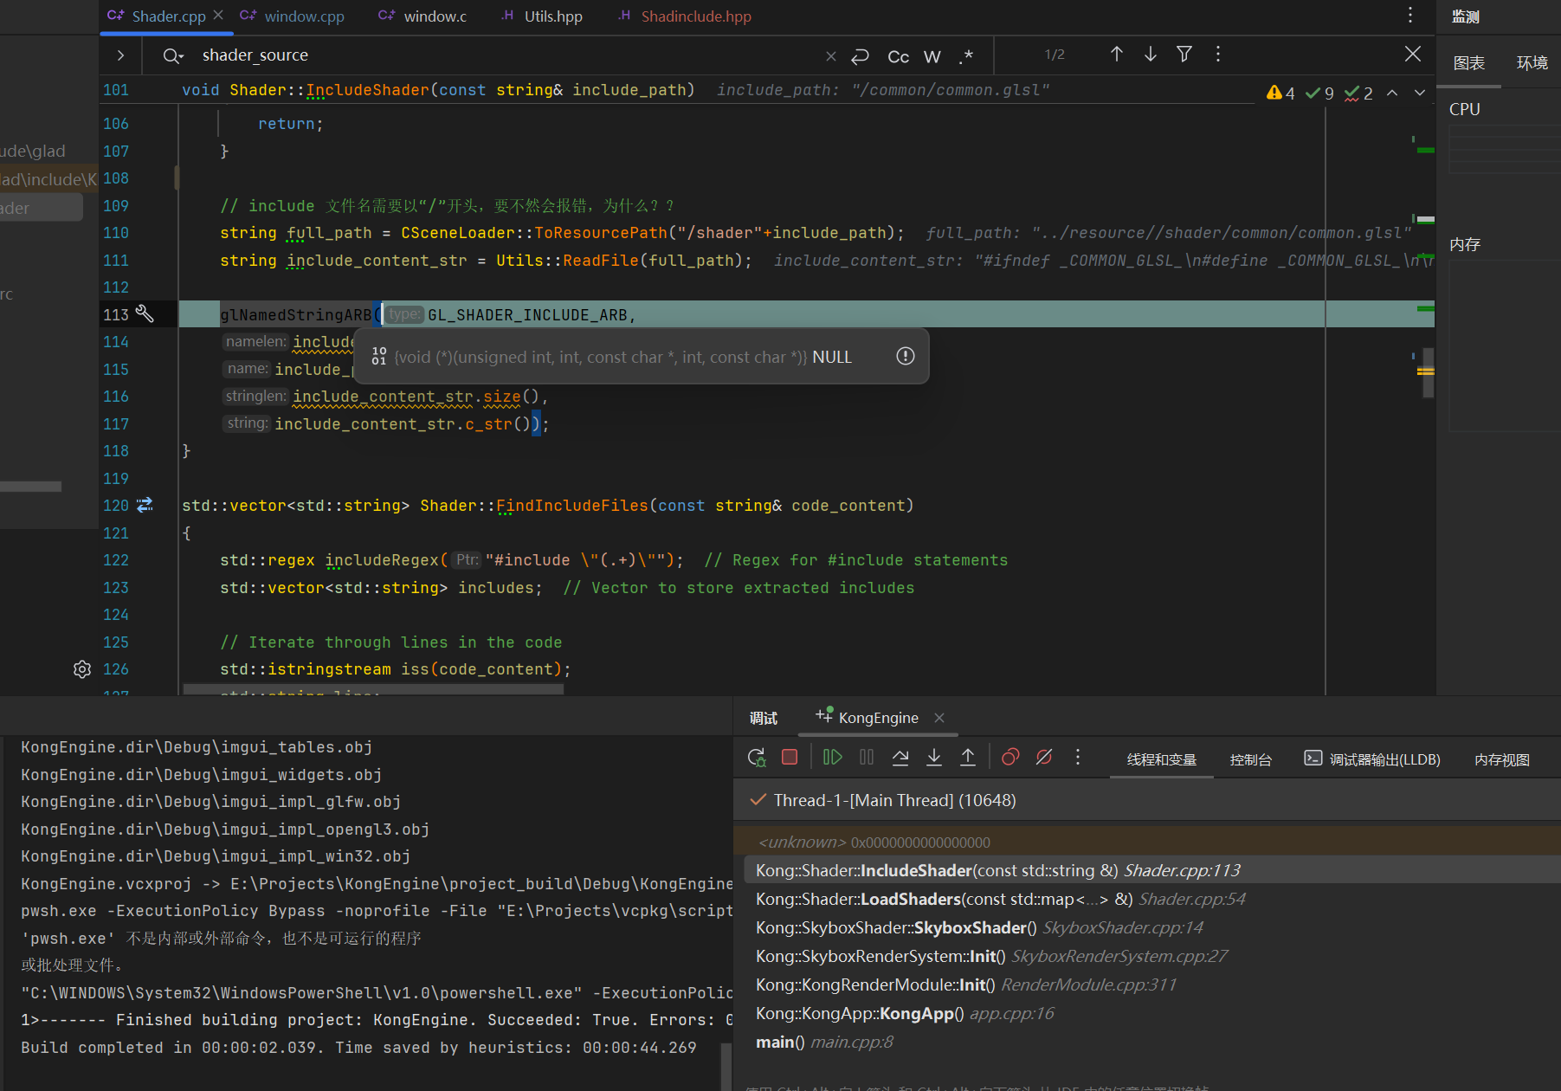Select the SkyboxShader stack frame
Screen dimensions: 1561x1091
1151,927
